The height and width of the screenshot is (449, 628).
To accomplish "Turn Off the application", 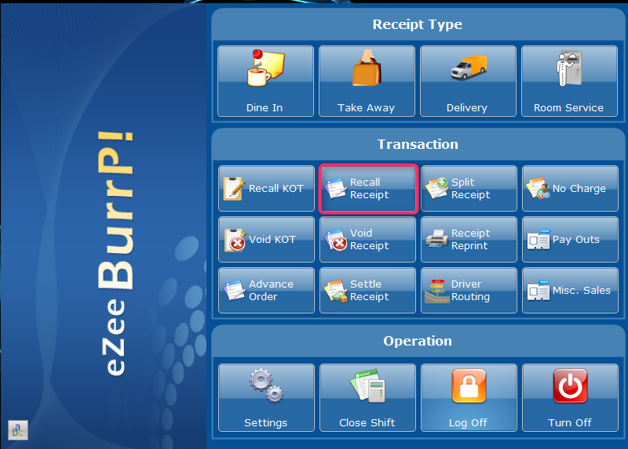I will click(x=571, y=398).
